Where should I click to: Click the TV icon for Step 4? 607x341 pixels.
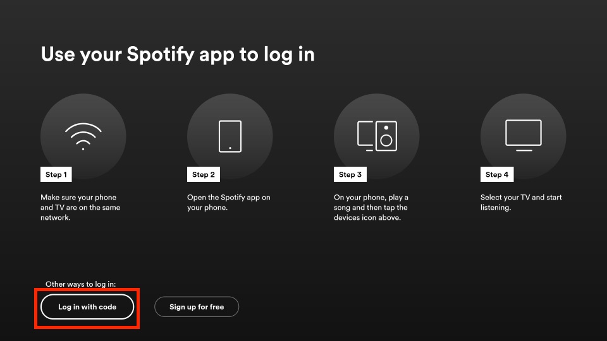pyautogui.click(x=524, y=135)
